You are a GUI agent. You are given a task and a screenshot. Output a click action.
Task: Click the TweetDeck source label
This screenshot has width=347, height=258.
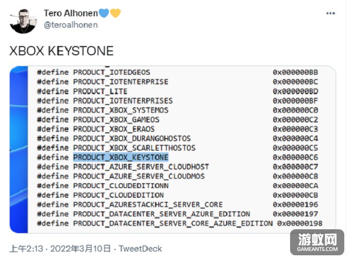(140, 249)
